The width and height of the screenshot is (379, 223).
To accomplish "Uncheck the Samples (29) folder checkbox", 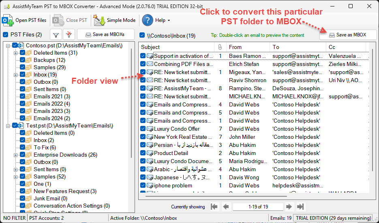I will [22, 67].
